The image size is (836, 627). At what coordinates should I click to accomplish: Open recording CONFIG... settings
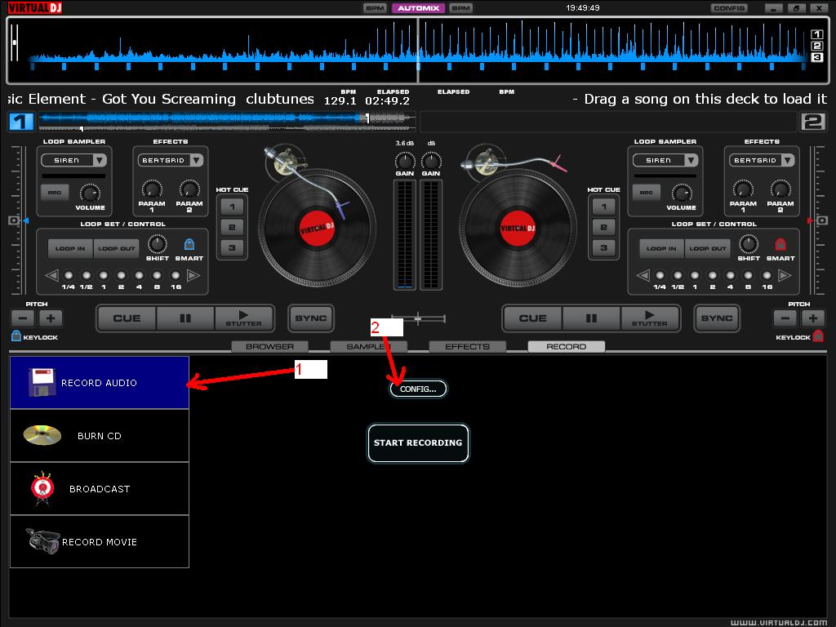click(x=418, y=389)
